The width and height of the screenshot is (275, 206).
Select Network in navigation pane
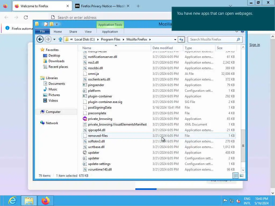pos(52,123)
